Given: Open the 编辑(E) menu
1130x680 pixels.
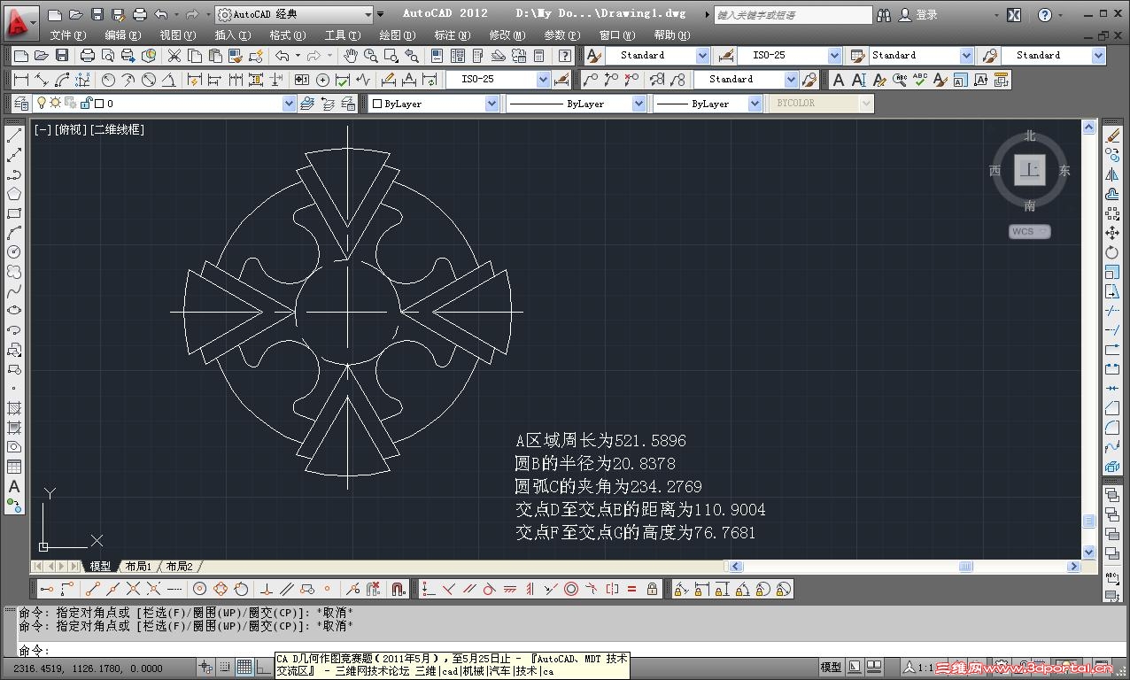Looking at the screenshot, I should pyautogui.click(x=122, y=35).
